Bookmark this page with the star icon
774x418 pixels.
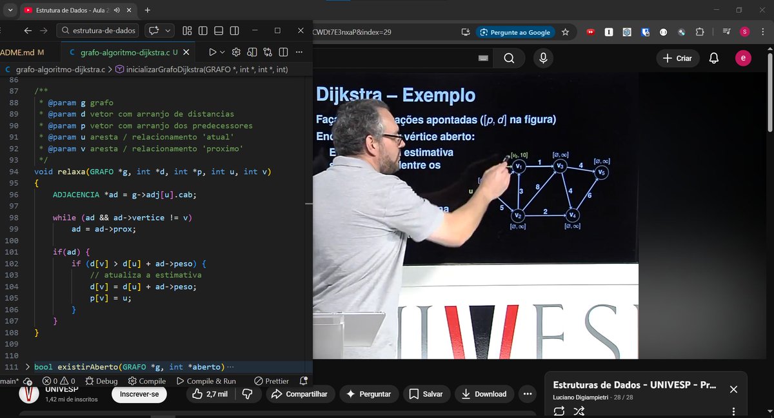[566, 32]
